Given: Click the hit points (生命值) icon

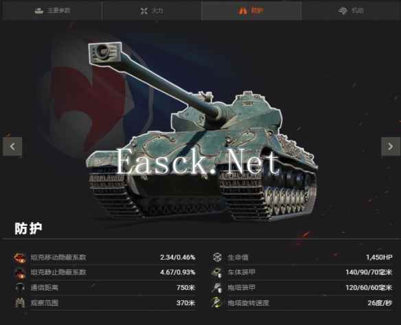Looking at the screenshot, I should coord(217,257).
